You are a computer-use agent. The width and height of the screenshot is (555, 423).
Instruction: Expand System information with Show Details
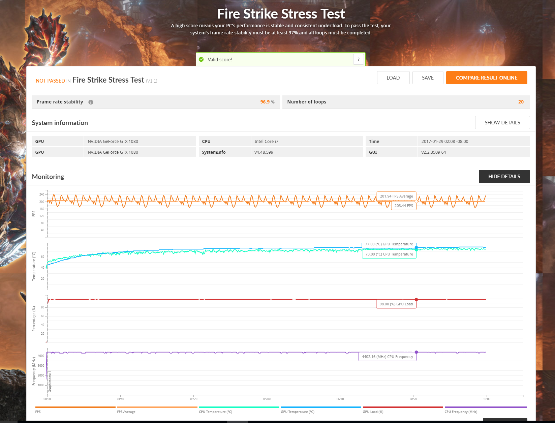(502, 123)
